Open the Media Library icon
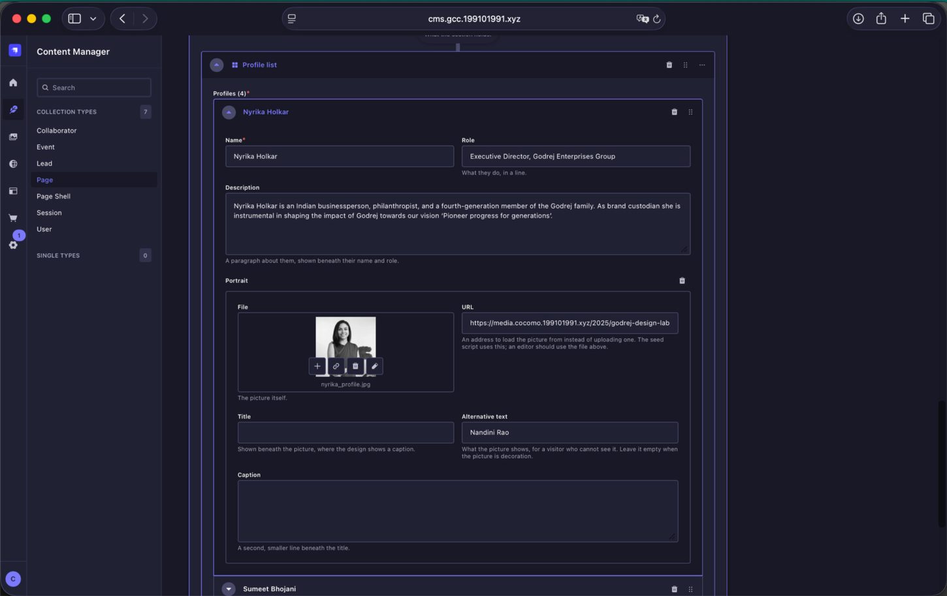The image size is (947, 596). [x=13, y=137]
